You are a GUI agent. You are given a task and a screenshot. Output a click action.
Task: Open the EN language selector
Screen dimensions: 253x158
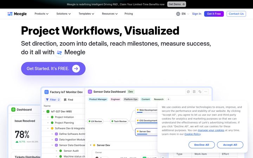[185, 14]
